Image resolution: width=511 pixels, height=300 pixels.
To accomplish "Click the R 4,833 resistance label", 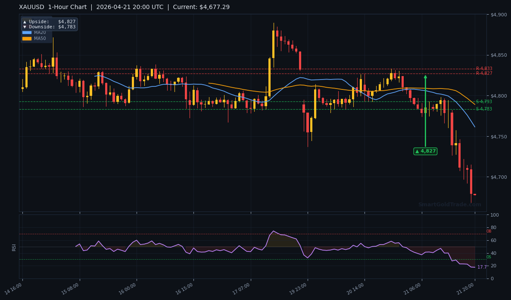I will 484,68.
